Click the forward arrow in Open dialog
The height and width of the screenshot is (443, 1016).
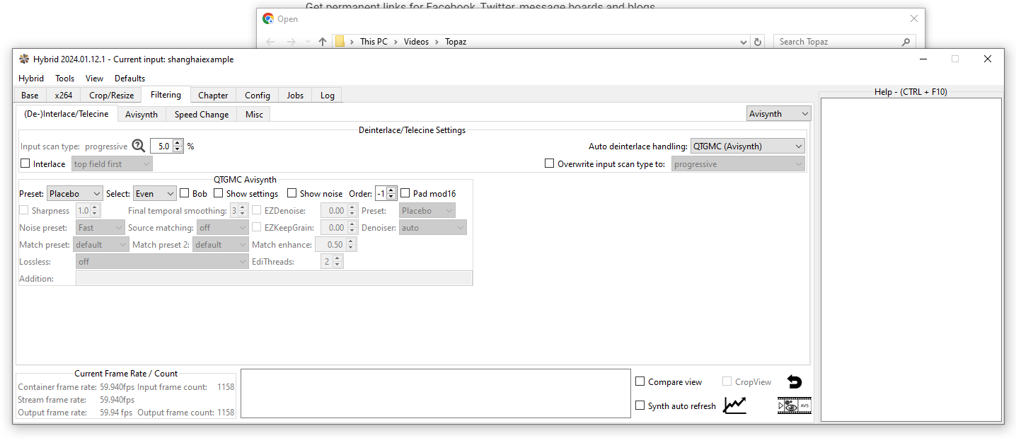coord(290,42)
